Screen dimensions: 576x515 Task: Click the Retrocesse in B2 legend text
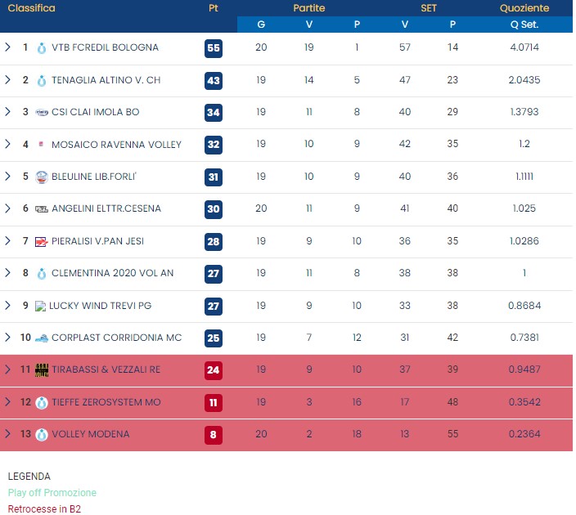point(44,509)
